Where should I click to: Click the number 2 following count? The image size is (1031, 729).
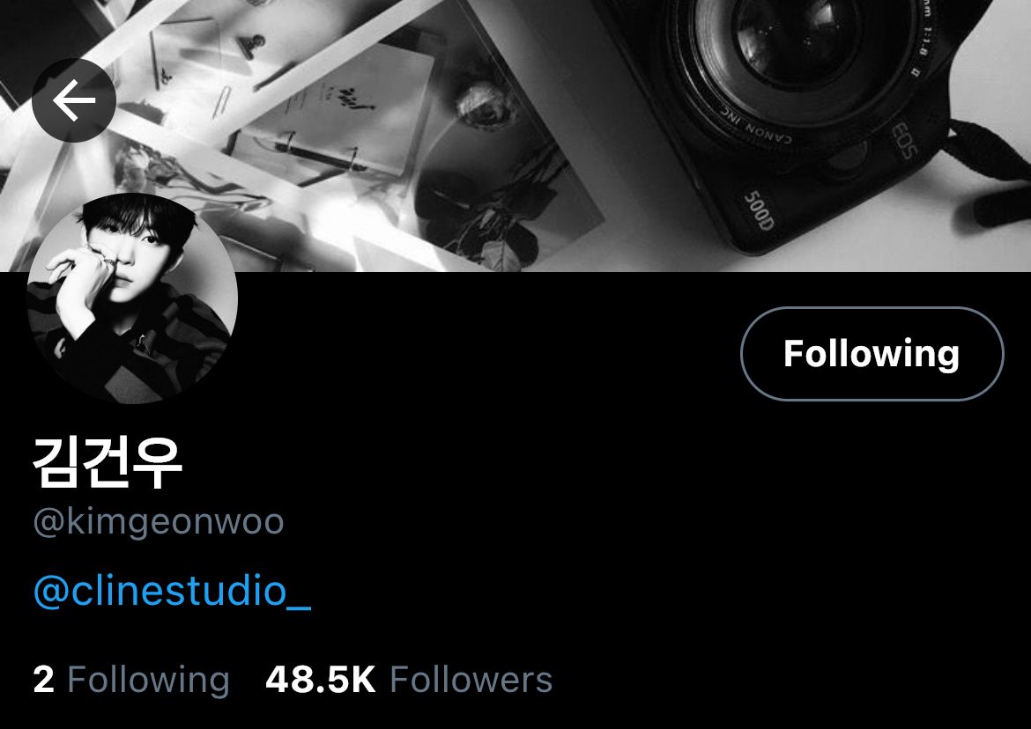(x=43, y=679)
